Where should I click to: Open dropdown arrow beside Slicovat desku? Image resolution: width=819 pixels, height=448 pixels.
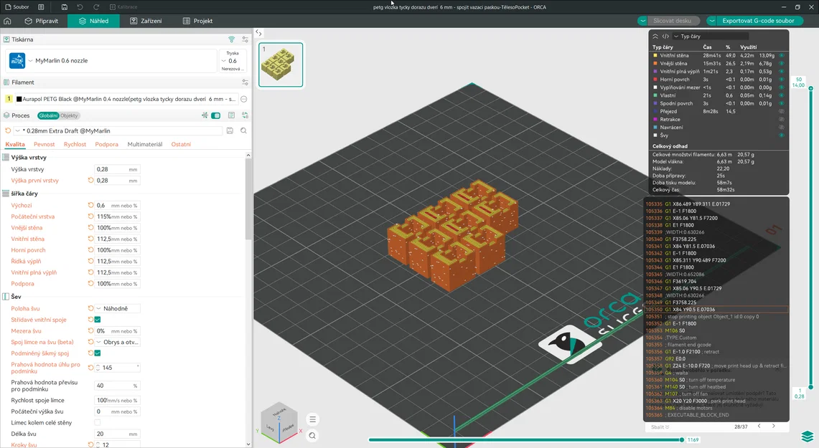pos(642,21)
